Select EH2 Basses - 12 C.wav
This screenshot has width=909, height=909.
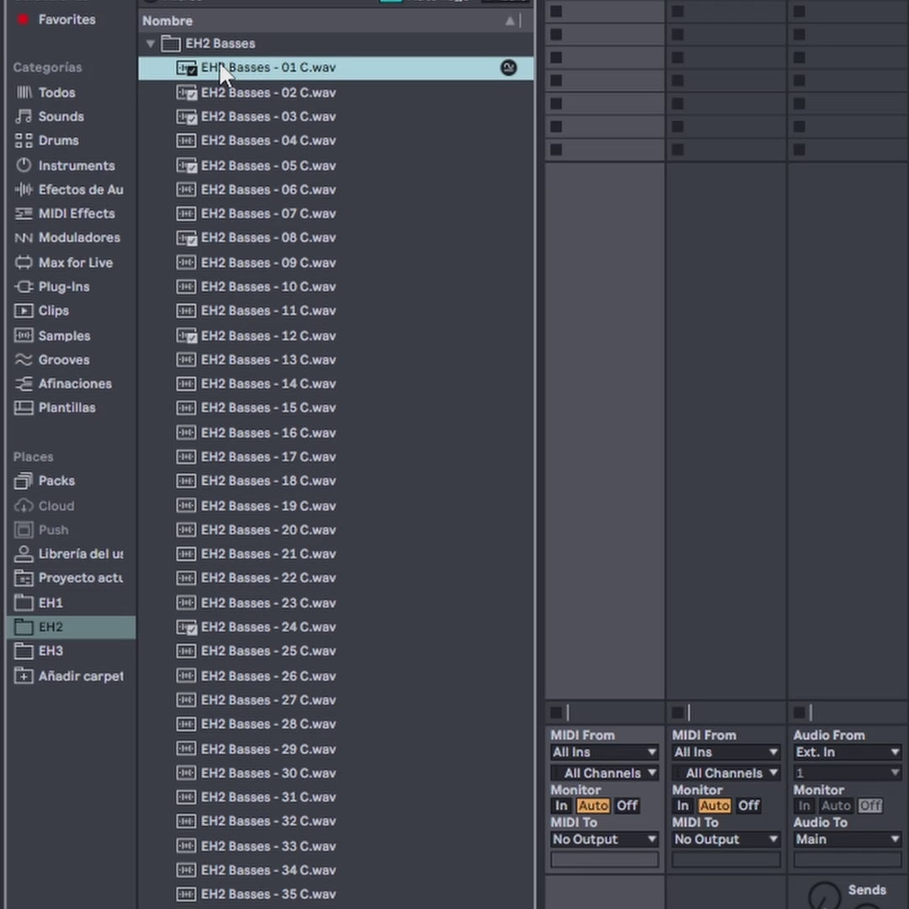tap(336, 336)
